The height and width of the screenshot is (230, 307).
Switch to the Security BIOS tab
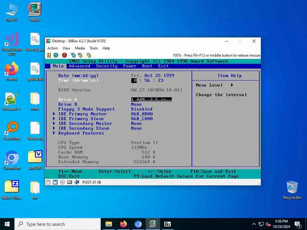[106, 66]
